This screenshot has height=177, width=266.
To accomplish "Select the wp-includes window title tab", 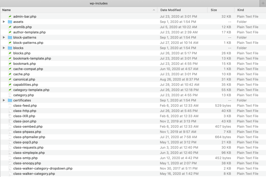I will coord(98,3).
